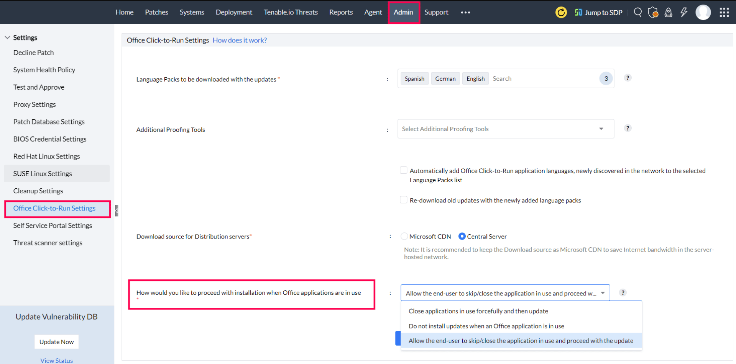Click help icon next to Additional Proofing Tools
Viewport: 736px width, 364px height.
(628, 128)
